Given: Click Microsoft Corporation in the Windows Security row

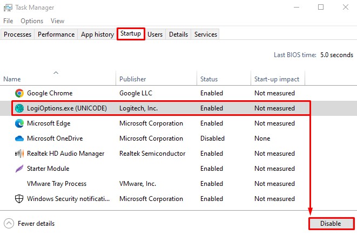Looking at the screenshot, I should (151, 199).
